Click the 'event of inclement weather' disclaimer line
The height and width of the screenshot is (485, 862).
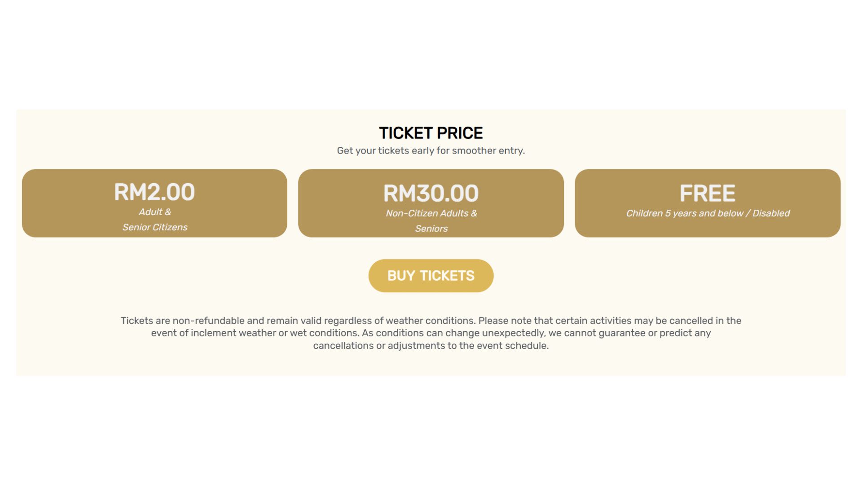point(431,333)
